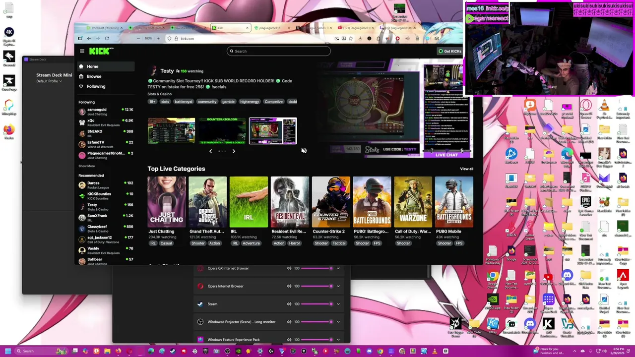
Task: Expand Opera GX Internet Browser mixer options
Action: (338, 268)
